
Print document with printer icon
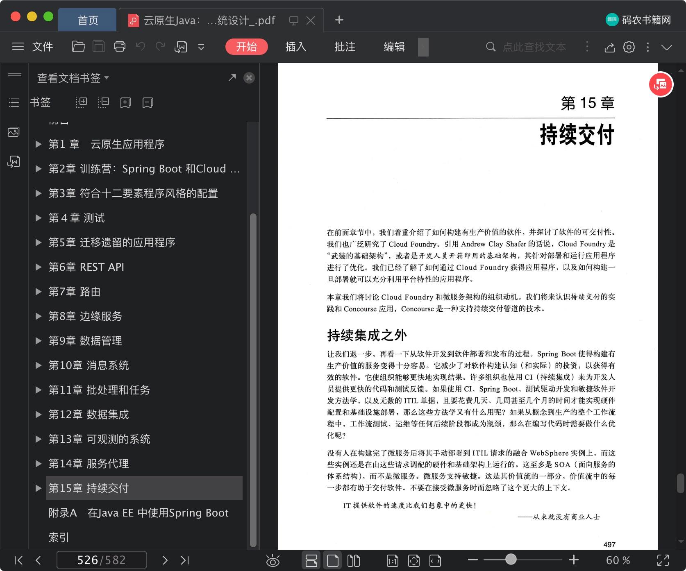[x=120, y=47]
